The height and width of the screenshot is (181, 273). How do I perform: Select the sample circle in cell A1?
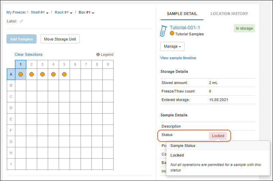click(x=20, y=74)
